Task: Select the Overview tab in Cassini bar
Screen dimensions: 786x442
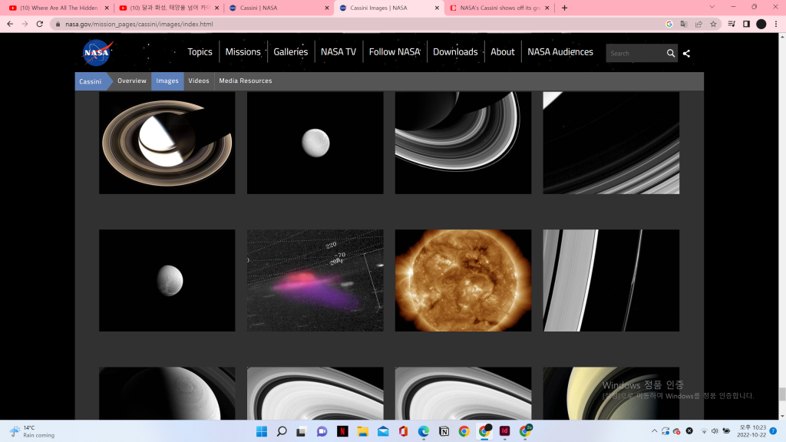Action: 132,81
